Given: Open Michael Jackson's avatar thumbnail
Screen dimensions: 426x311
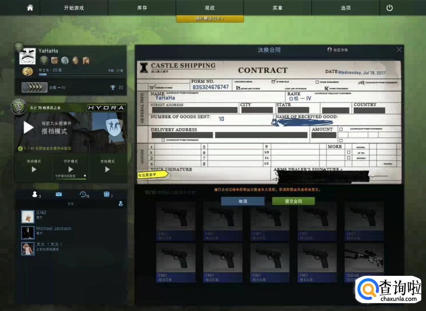Looking at the screenshot, I should coord(28,232).
